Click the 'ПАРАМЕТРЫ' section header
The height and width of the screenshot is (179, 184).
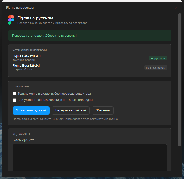tap(21, 87)
